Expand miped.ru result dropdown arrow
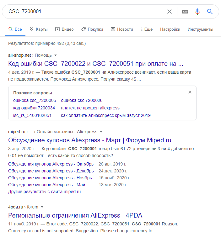Viewport: 221px width, 237px height. (101, 132)
